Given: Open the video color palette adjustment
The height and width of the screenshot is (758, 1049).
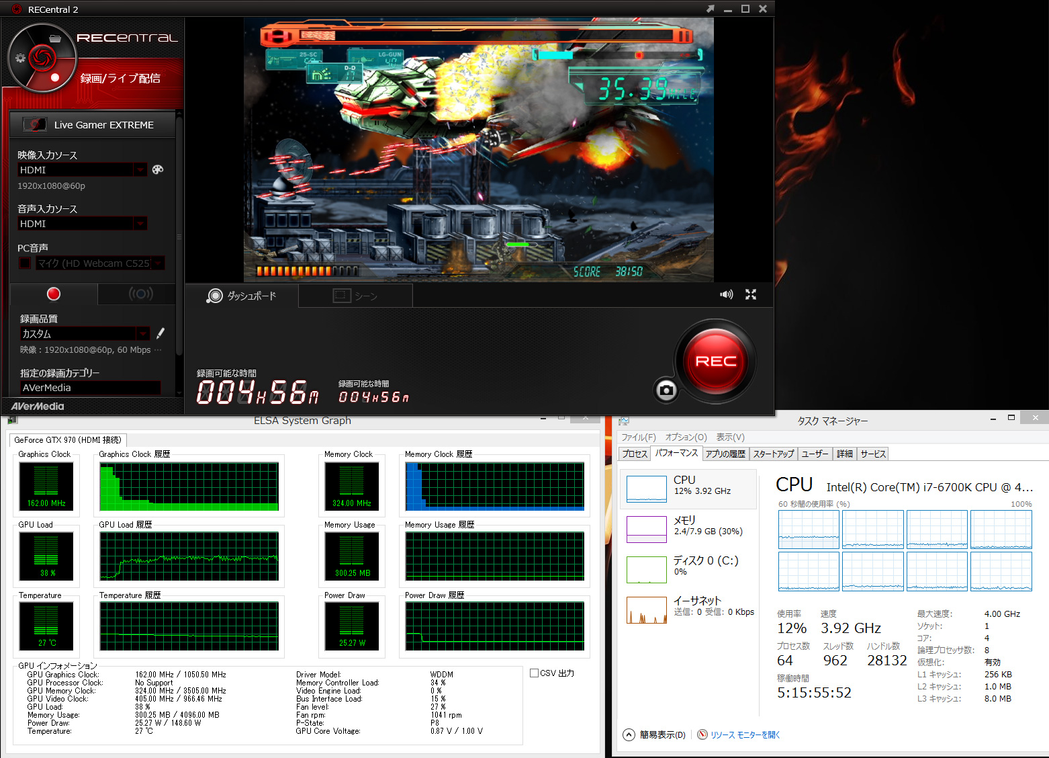Looking at the screenshot, I should click(x=158, y=169).
